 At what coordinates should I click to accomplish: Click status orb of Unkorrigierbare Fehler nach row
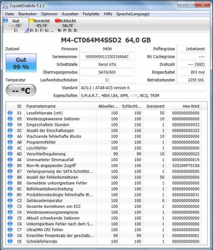pos(10,224)
